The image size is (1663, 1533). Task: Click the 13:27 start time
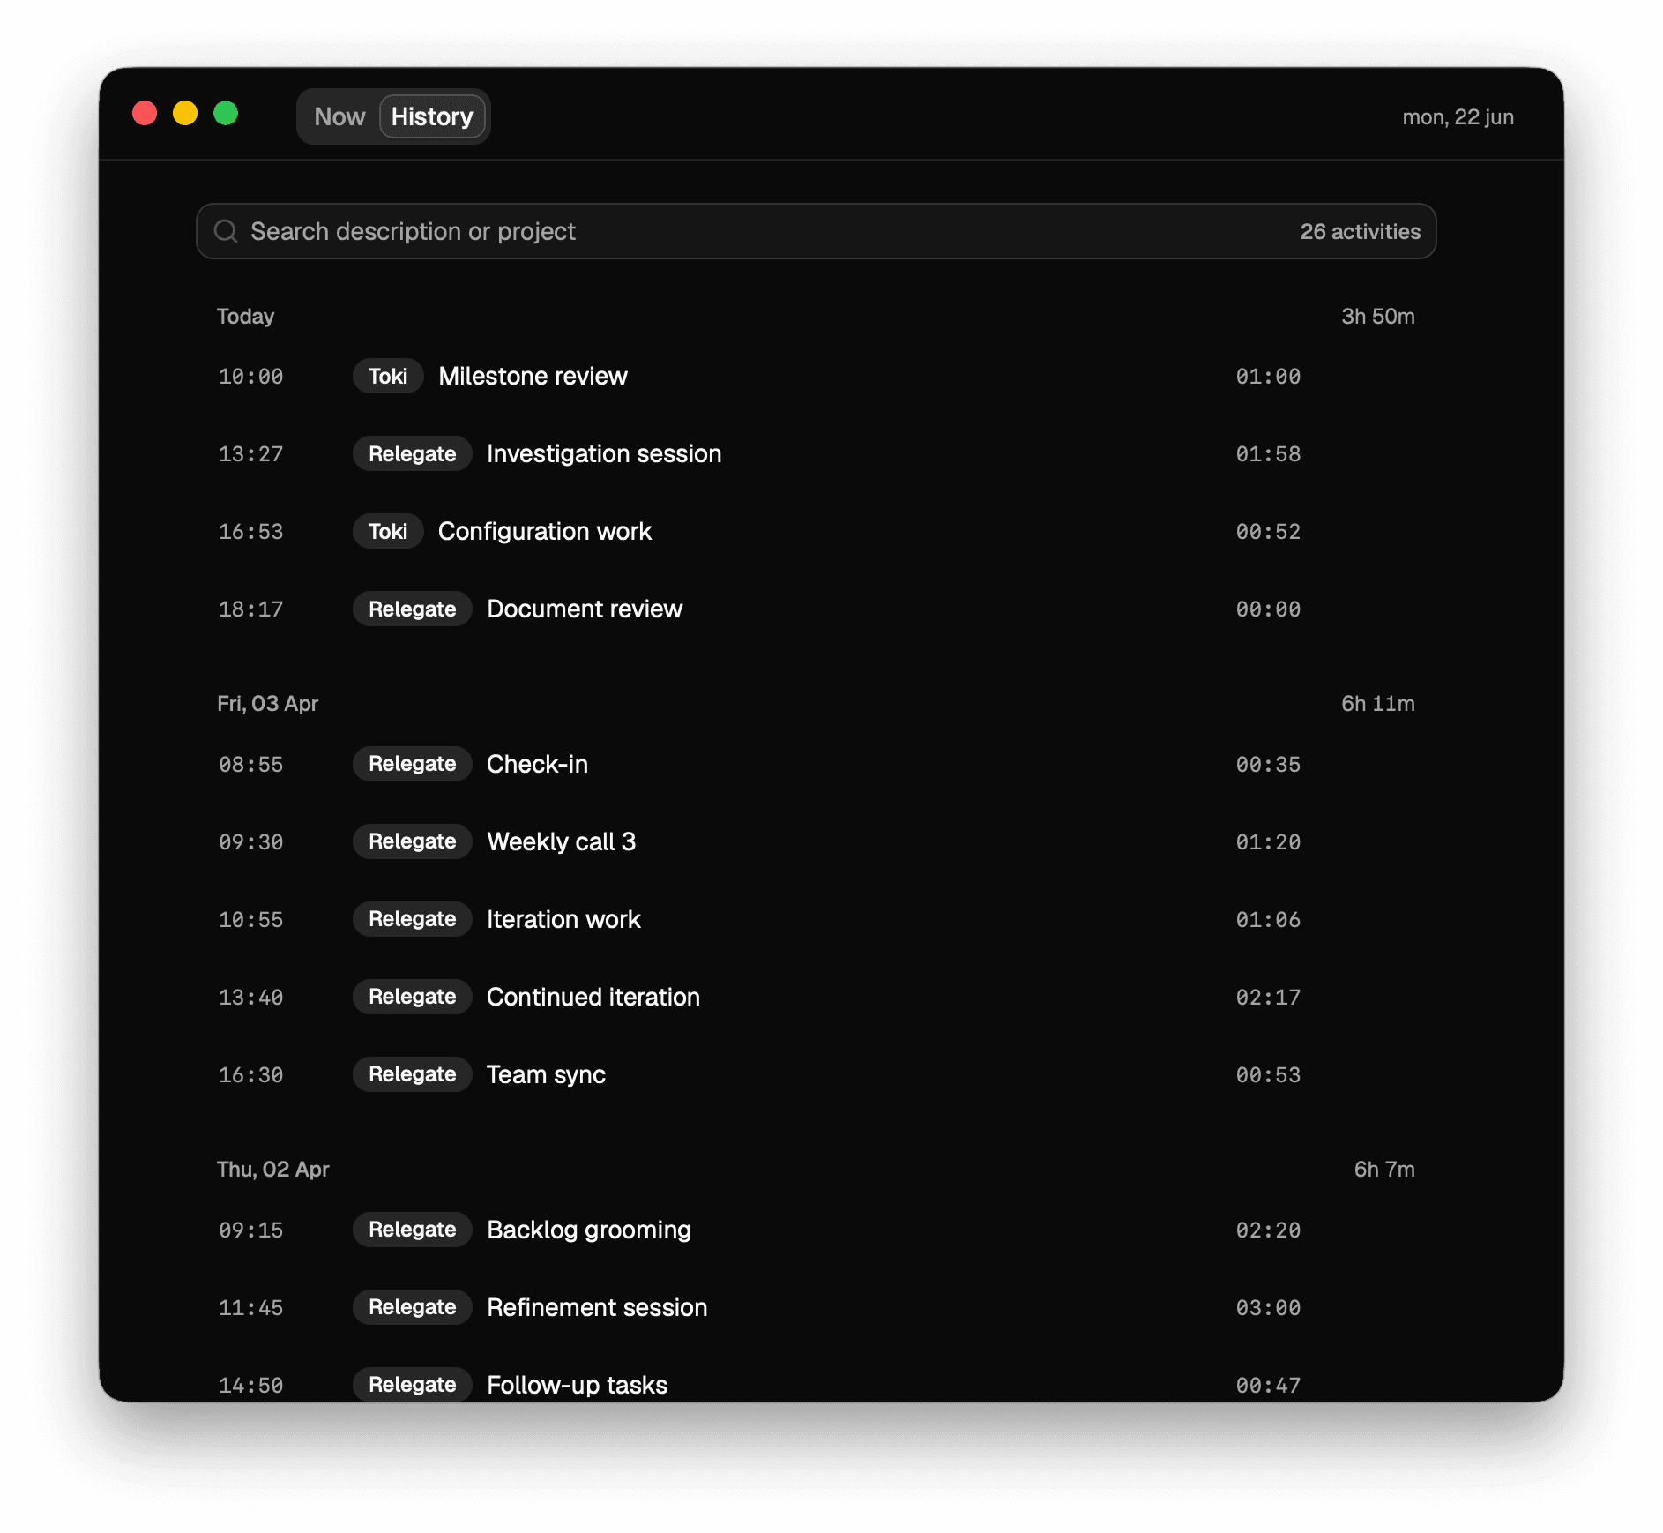pos(251,454)
